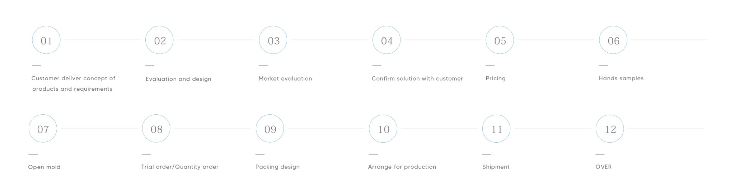
Task: Select the step 08 circle icon
Action: point(156,129)
